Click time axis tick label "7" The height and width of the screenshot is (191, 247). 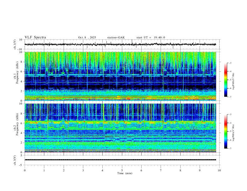(x=161, y=170)
